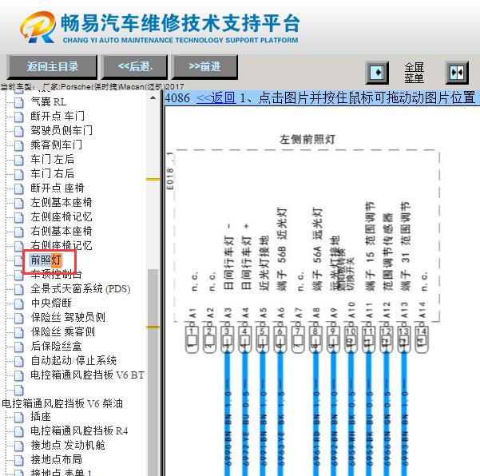480x476 pixels.
Task: Click the document icon beside 断开点 车门
Action: pos(19,117)
